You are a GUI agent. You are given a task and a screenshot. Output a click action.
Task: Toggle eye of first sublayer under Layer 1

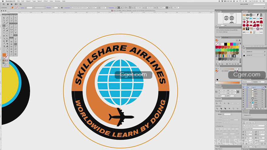coord(243,89)
